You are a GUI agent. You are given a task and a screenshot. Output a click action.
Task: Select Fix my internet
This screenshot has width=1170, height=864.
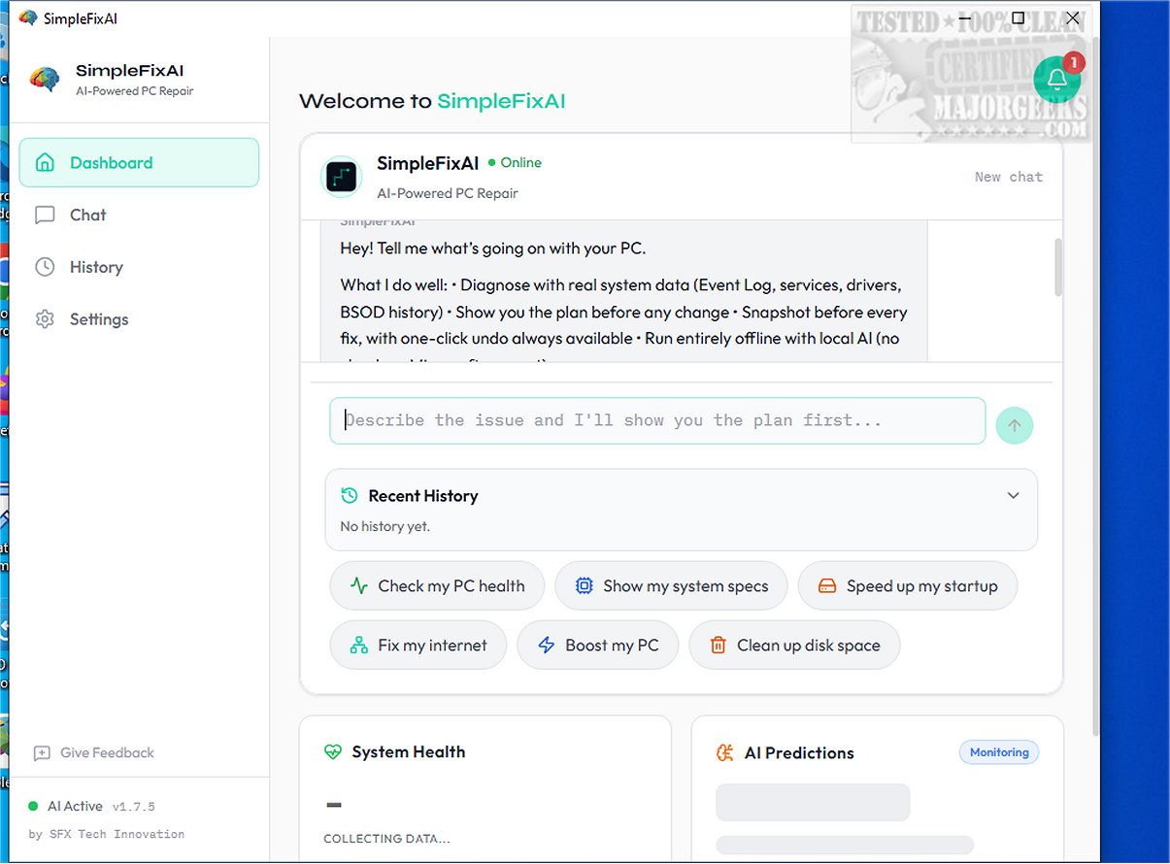418,646
